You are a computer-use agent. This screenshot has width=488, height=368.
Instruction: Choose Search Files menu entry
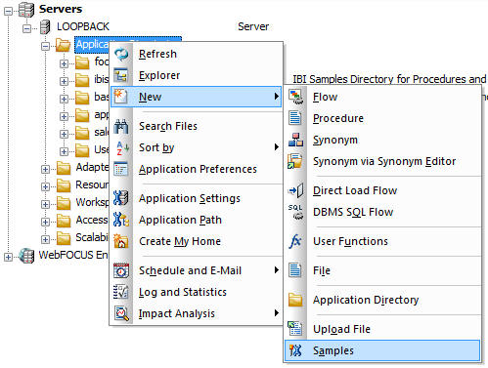tap(196, 126)
